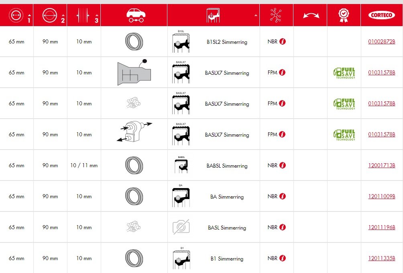Open FPM info icon in gearbox row
Viewport: 403px width, 273px height.
coord(282,72)
